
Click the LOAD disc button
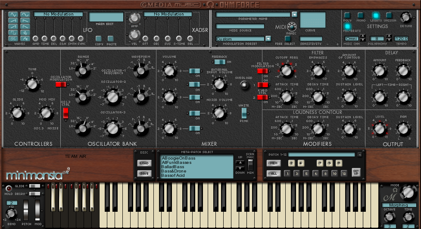(144, 163)
